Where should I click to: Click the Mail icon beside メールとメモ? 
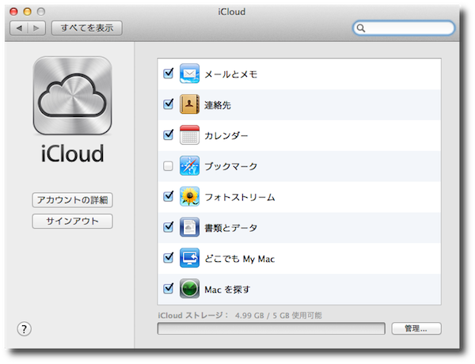(189, 74)
